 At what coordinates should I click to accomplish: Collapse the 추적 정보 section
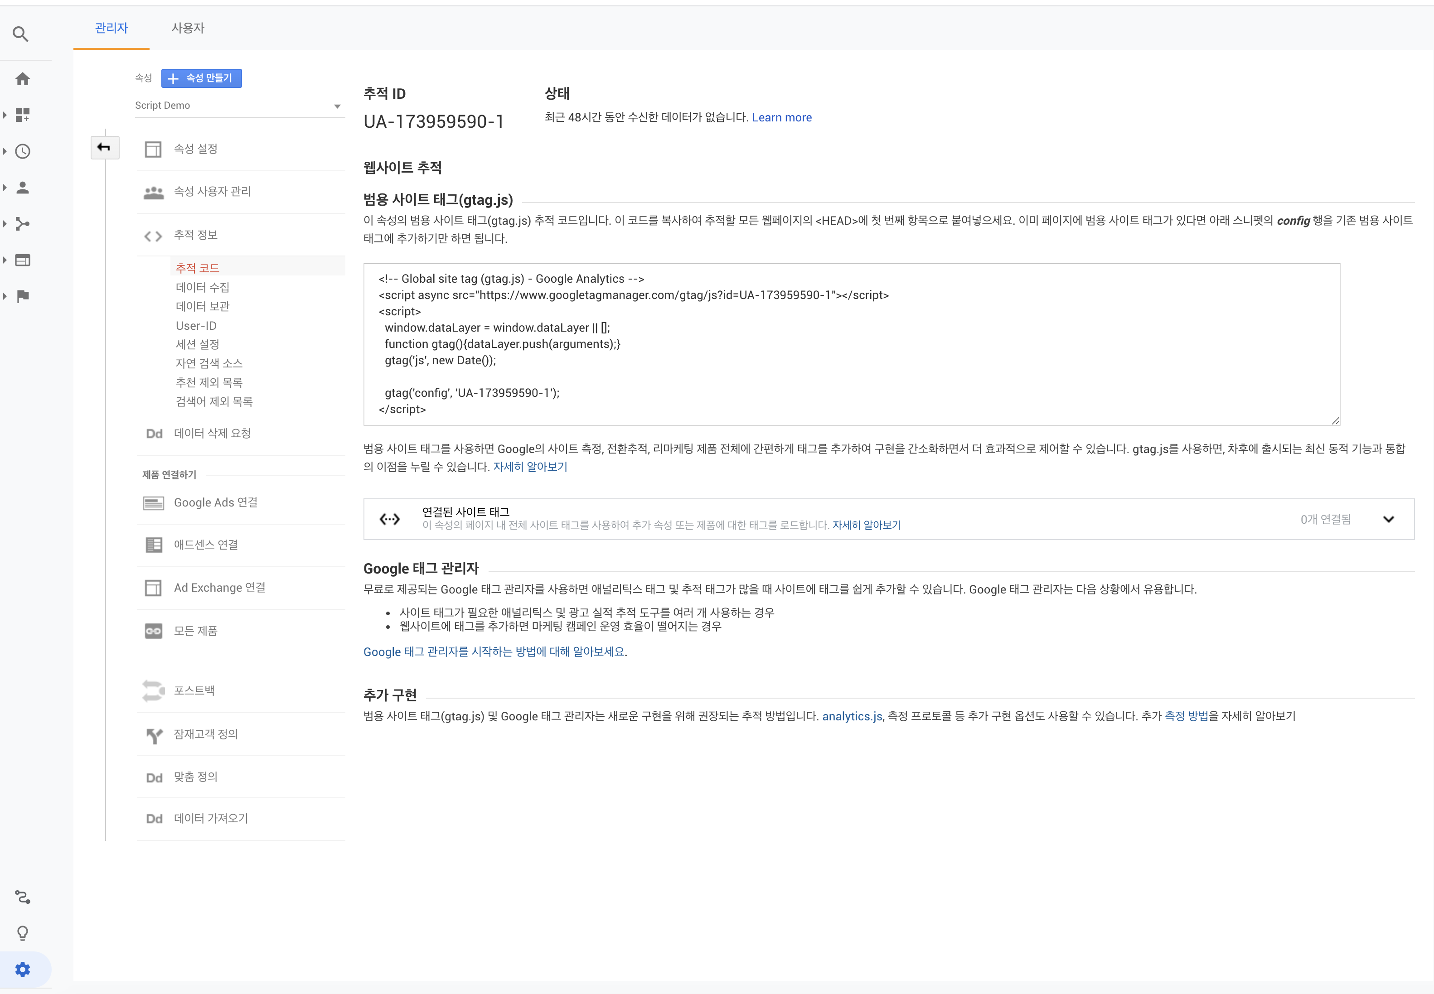coord(196,236)
